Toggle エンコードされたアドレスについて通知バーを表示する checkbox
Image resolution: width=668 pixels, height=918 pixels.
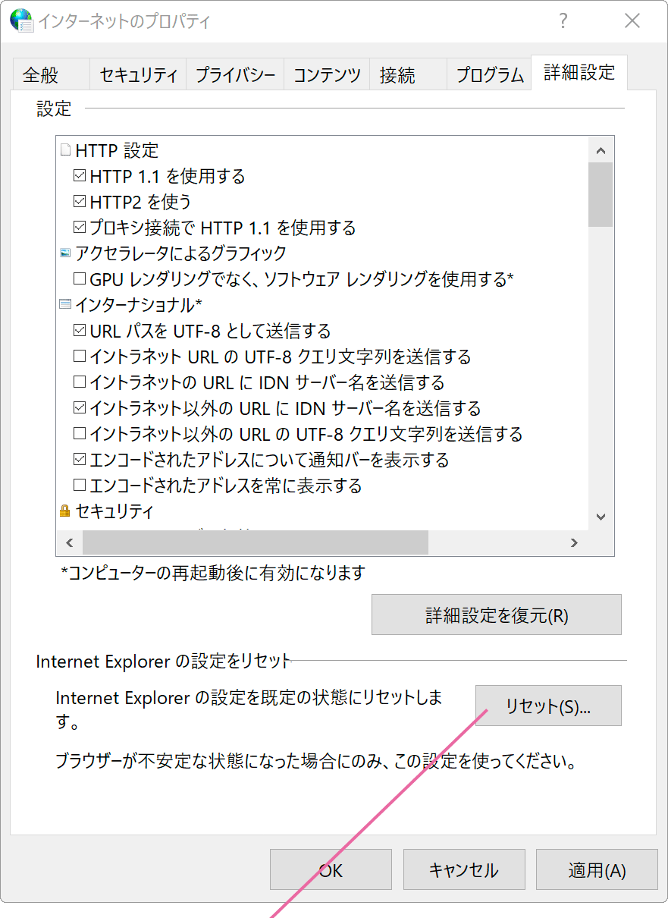pyautogui.click(x=80, y=460)
